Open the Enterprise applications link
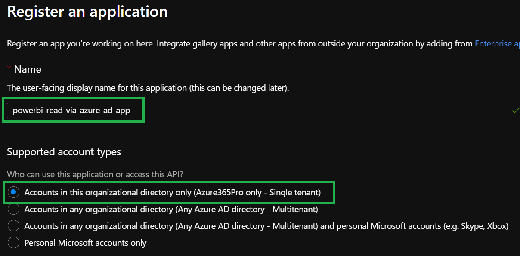This screenshot has height=256, width=520. tap(497, 44)
